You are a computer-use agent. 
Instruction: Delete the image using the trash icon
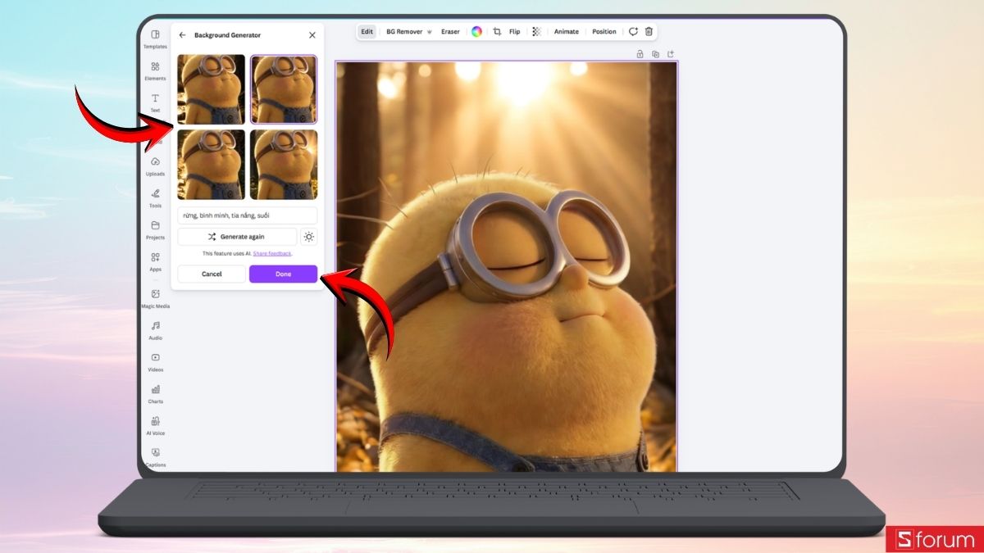(648, 31)
